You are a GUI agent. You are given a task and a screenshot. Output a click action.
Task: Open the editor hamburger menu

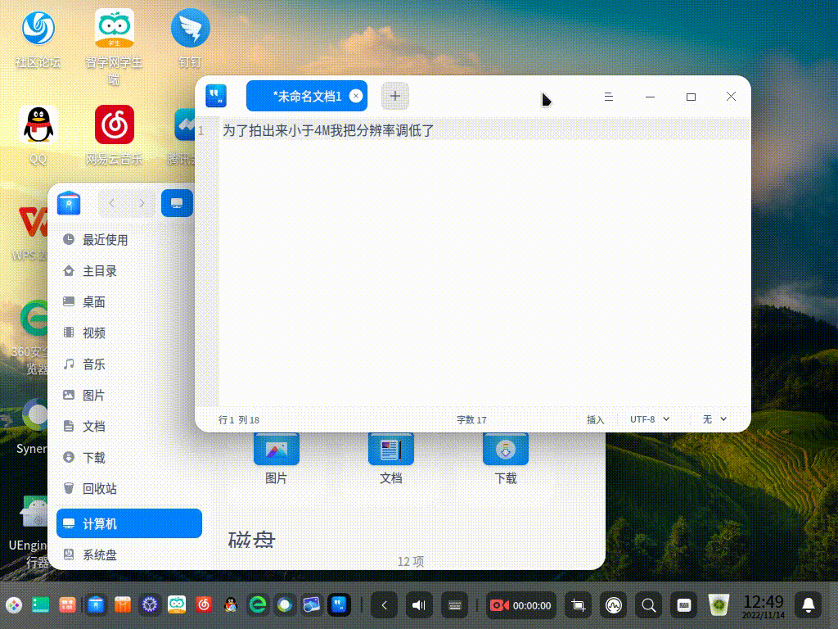pyautogui.click(x=609, y=96)
